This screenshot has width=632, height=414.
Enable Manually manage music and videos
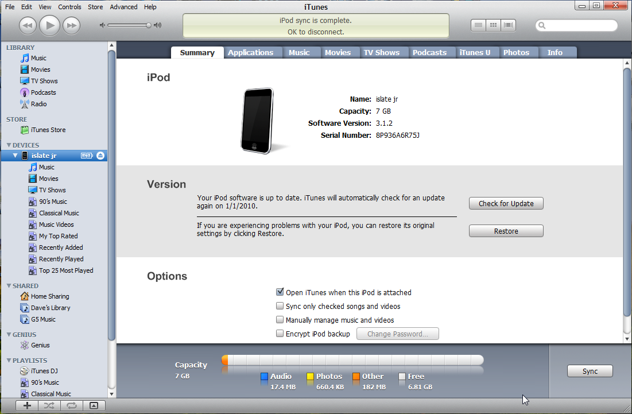280,320
